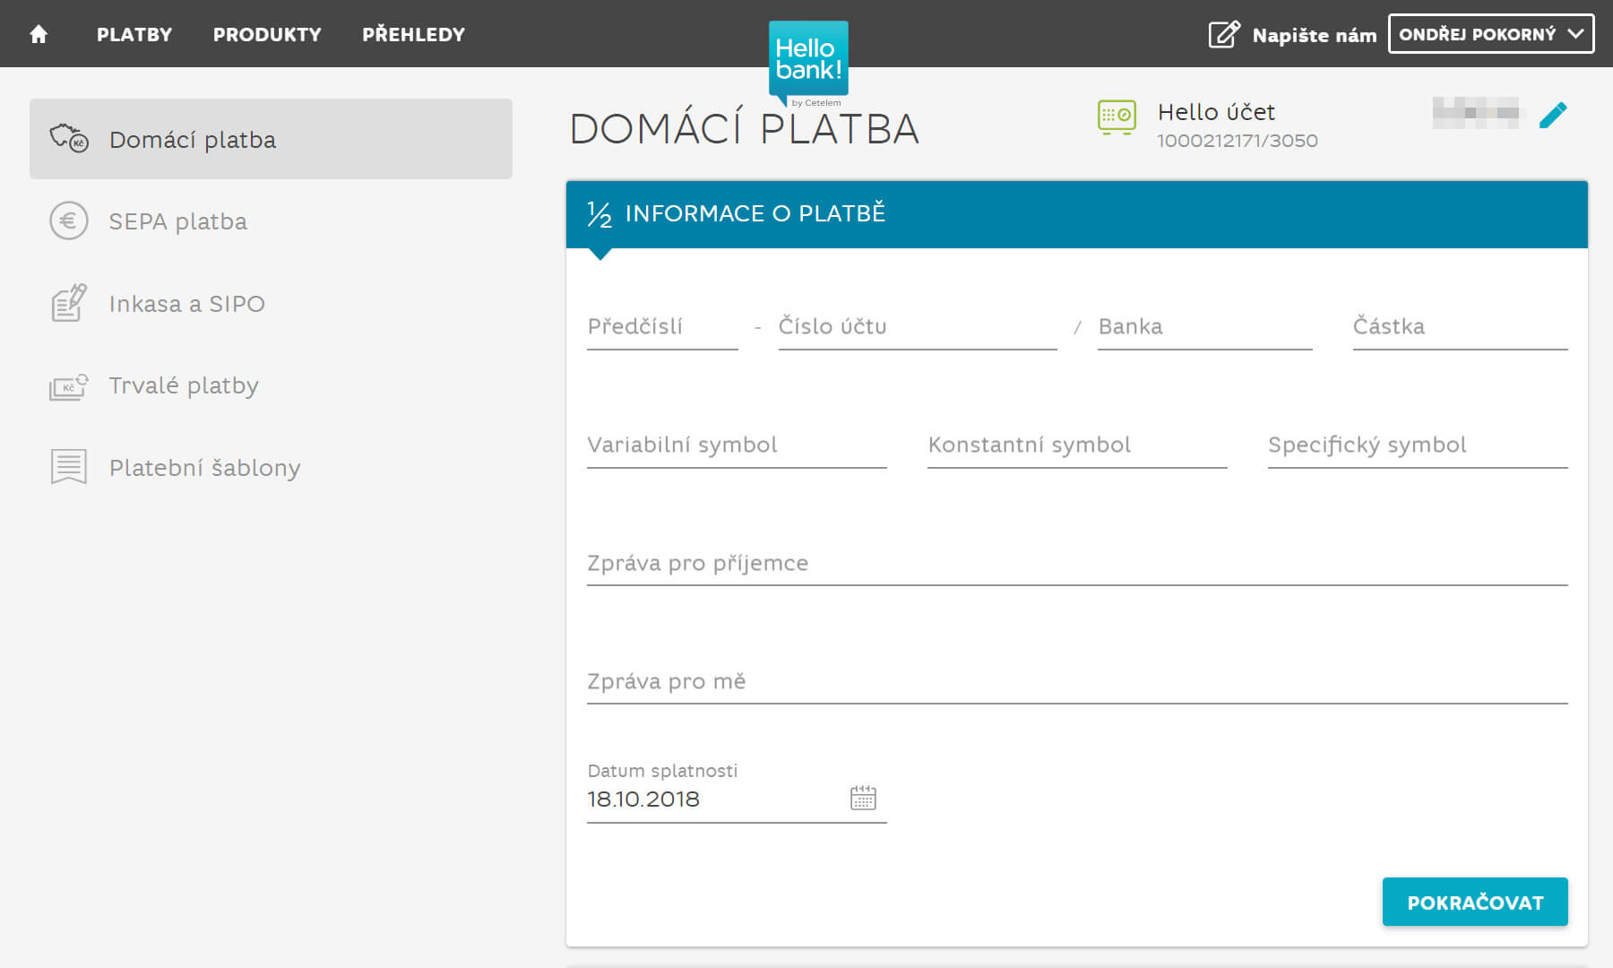Switch to the PŘEHLEDY section
This screenshot has width=1613, height=968.
point(413,34)
